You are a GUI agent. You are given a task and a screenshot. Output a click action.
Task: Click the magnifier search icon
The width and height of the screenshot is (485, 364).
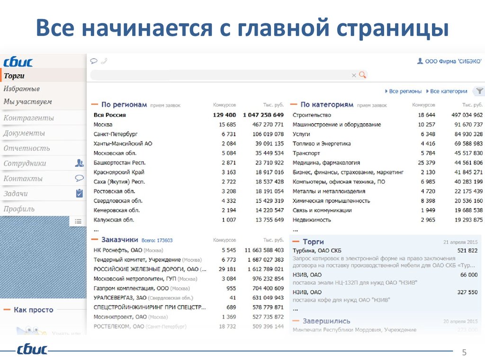click(x=363, y=75)
